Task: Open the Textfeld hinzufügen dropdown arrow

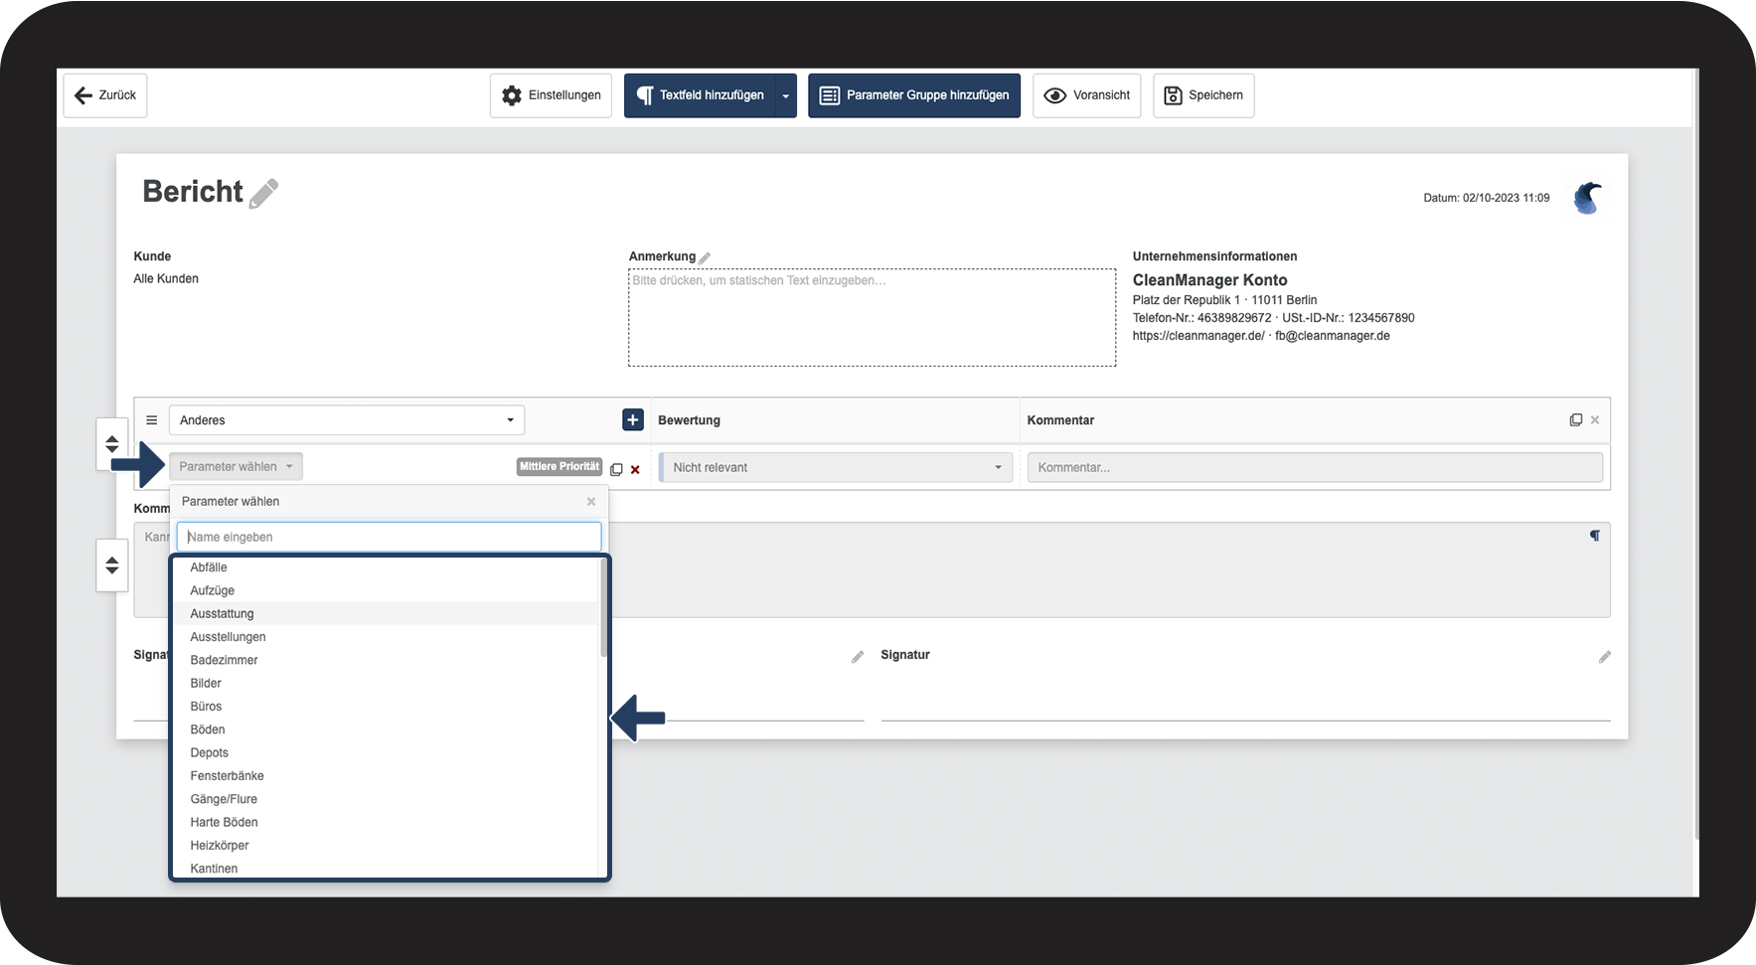Action: pos(785,96)
